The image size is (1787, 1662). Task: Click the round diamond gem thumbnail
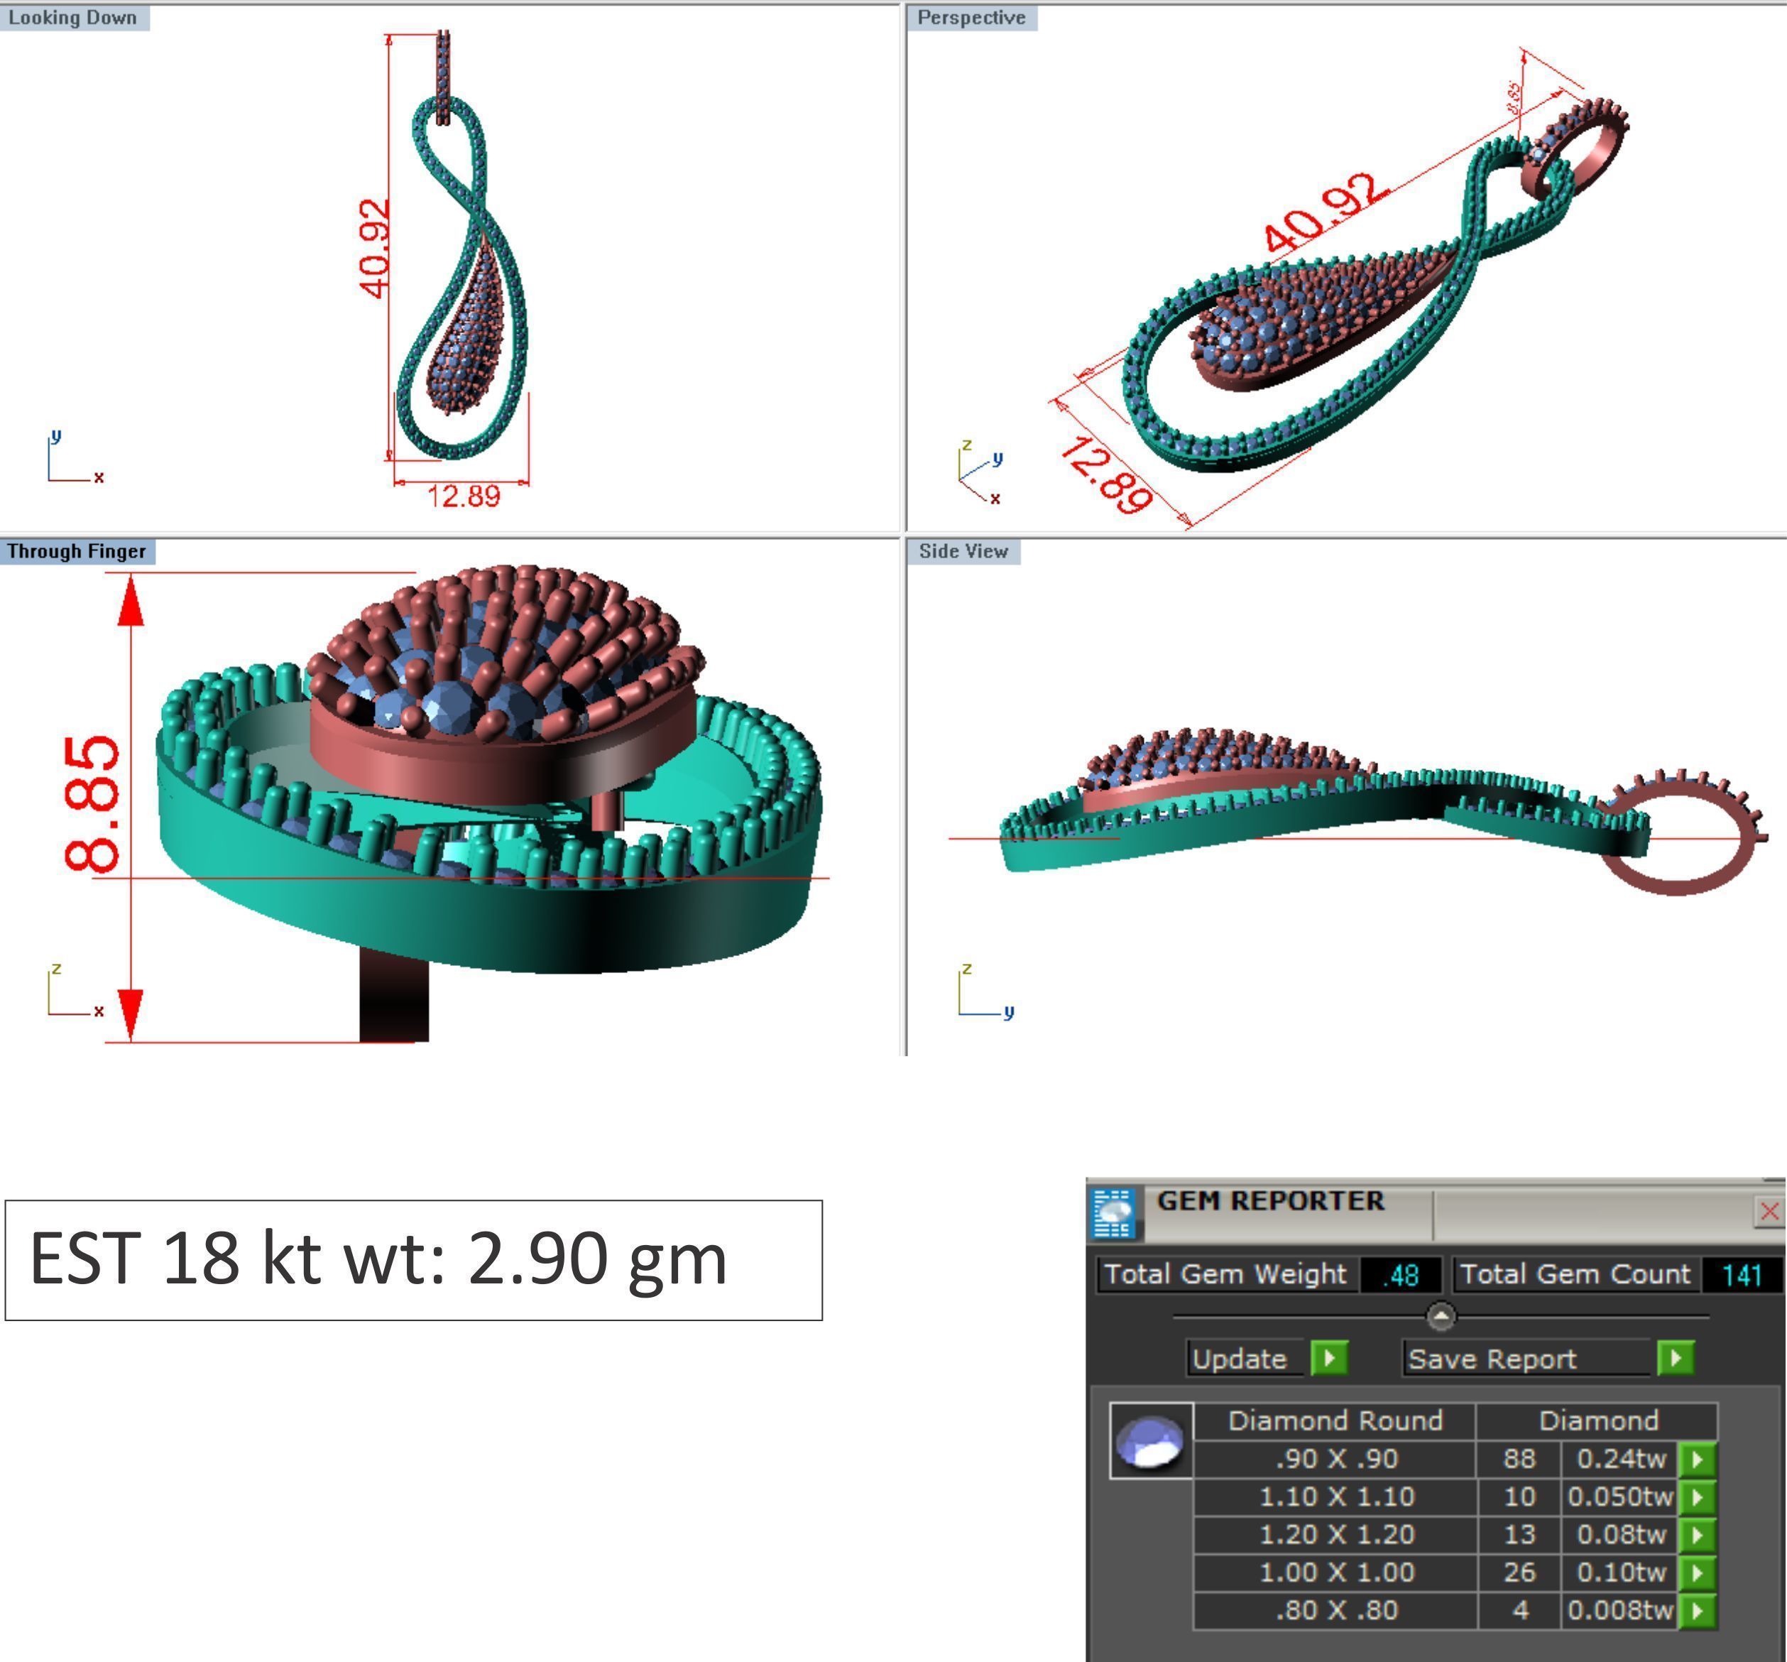click(x=1151, y=1440)
